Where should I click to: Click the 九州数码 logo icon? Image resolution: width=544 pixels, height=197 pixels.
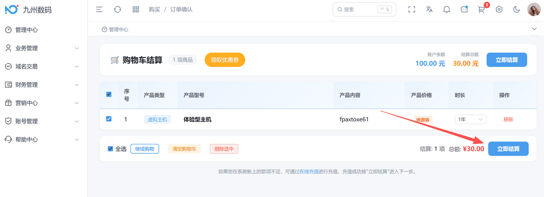click(12, 10)
